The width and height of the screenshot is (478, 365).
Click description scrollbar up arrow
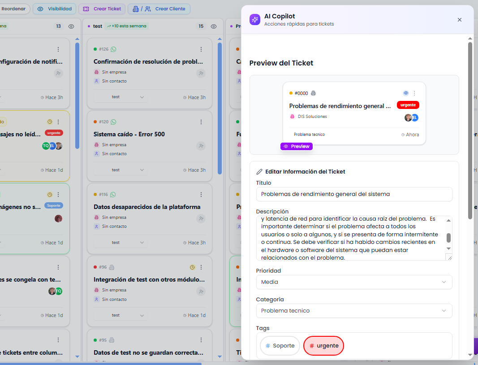(448, 220)
